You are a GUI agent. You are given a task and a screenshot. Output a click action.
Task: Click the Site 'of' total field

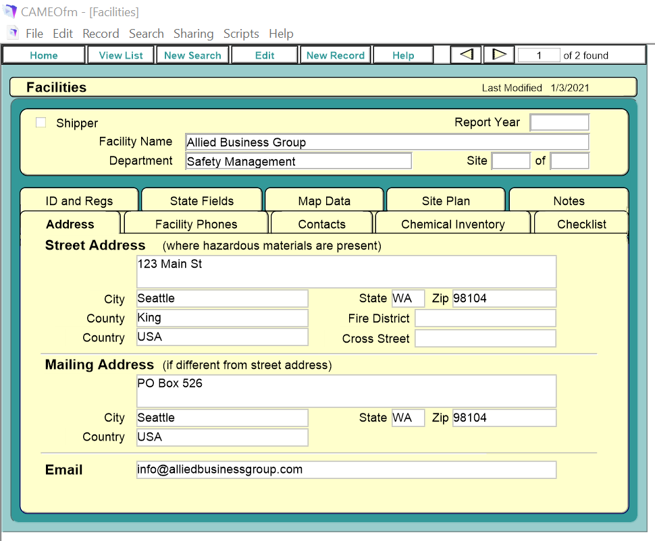(x=570, y=161)
